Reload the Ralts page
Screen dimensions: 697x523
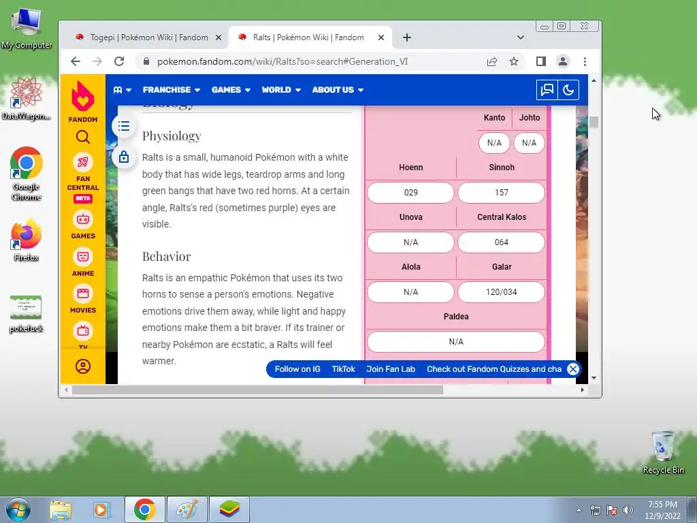[118, 61]
